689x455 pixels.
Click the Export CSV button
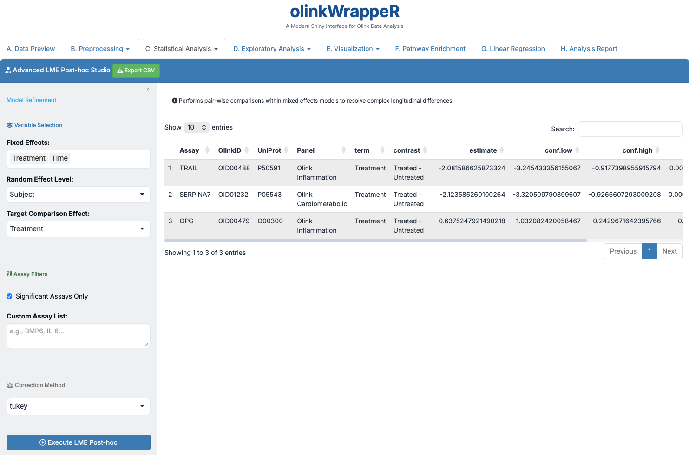coord(136,71)
